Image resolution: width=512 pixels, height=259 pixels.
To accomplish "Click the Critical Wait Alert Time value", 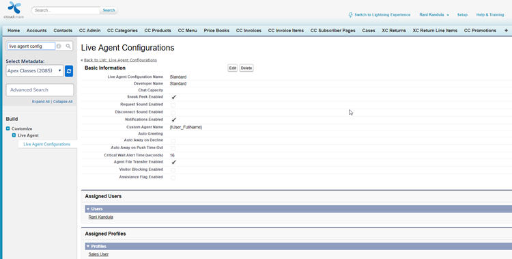I will coord(172,155).
